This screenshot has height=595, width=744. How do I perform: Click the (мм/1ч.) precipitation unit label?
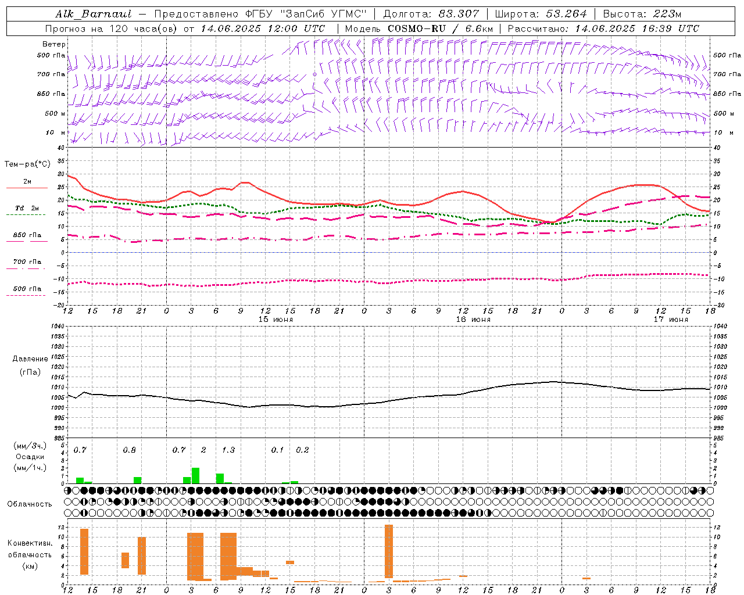coord(30,468)
